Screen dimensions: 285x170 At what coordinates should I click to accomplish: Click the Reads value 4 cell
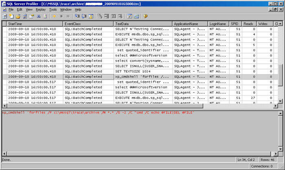click(x=249, y=34)
